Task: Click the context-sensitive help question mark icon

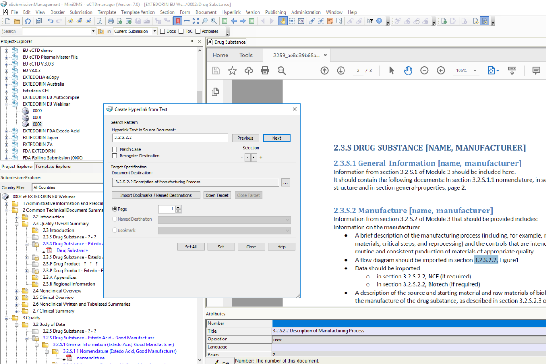Action: pyautogui.click(x=369, y=20)
